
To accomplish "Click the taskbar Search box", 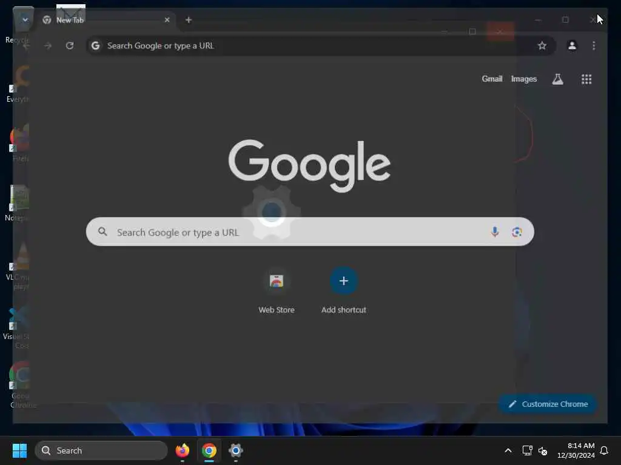I will point(101,450).
